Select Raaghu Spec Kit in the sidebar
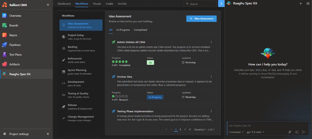 click(x=26, y=74)
